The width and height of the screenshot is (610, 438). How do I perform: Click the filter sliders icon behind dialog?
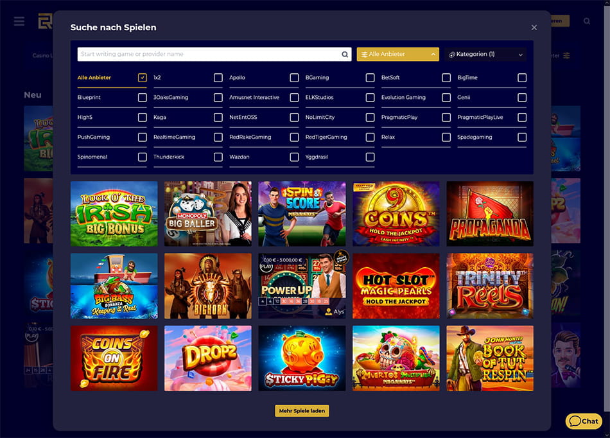click(x=566, y=56)
